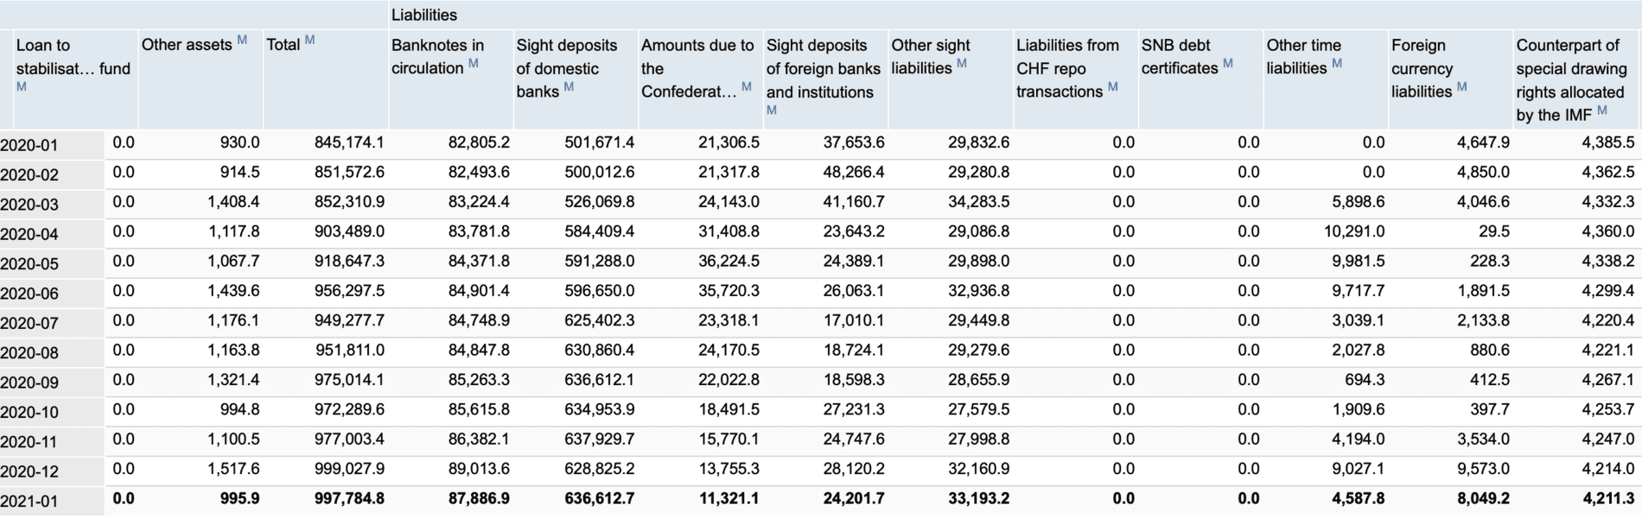Select the 2021-01 row label

(30, 501)
